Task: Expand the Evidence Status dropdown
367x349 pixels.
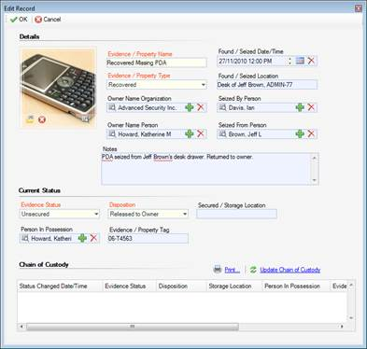Action: 96,214
